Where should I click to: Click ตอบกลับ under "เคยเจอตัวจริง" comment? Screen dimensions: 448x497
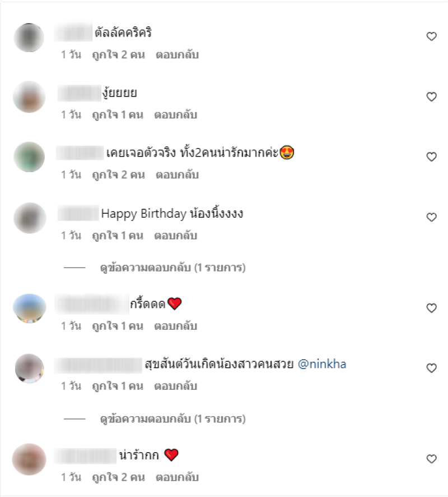pyautogui.click(x=177, y=175)
